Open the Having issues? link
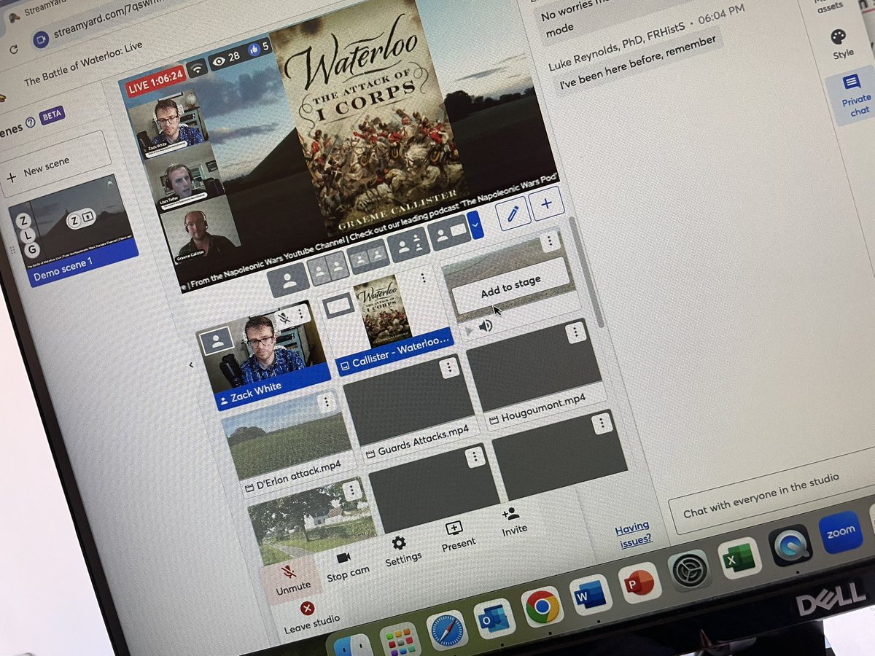The width and height of the screenshot is (875, 656). tap(633, 534)
